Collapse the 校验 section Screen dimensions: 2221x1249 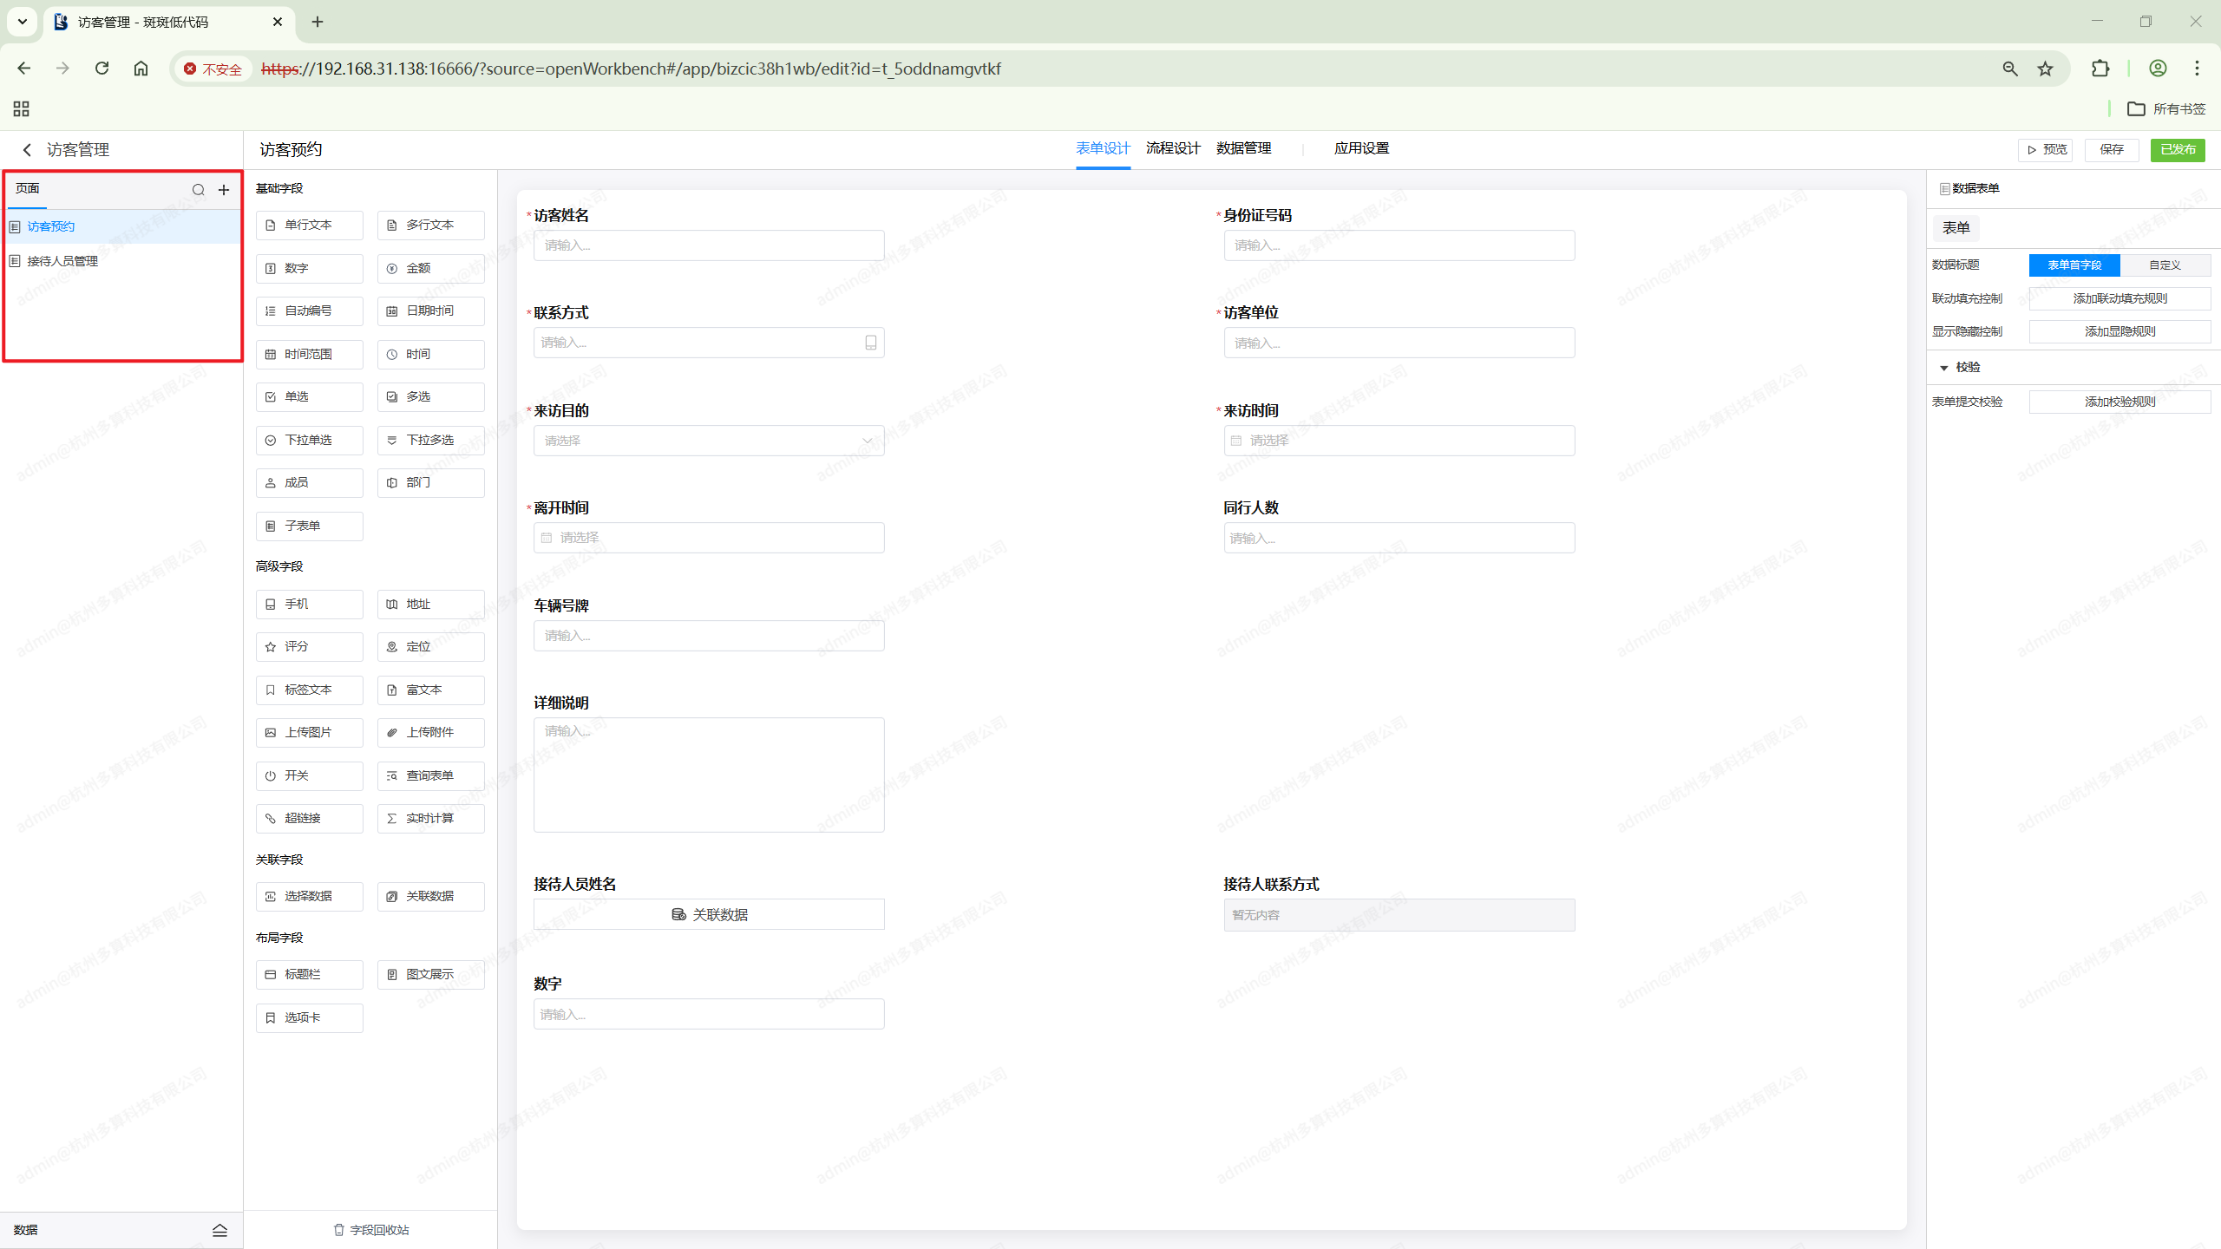pyautogui.click(x=1943, y=368)
